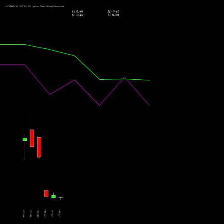Click the red candle above 06 Oct
Image resolution: width=224 pixels, height=224 pixels.
point(39,147)
